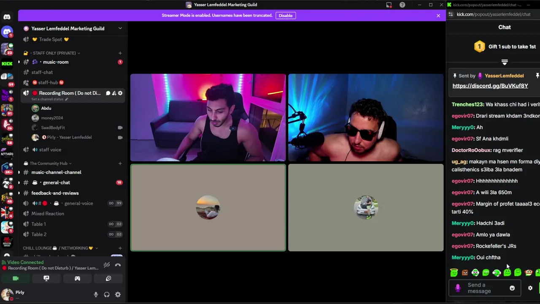Collapse The Community Hub category
This screenshot has height=304, width=540.
(x=49, y=163)
